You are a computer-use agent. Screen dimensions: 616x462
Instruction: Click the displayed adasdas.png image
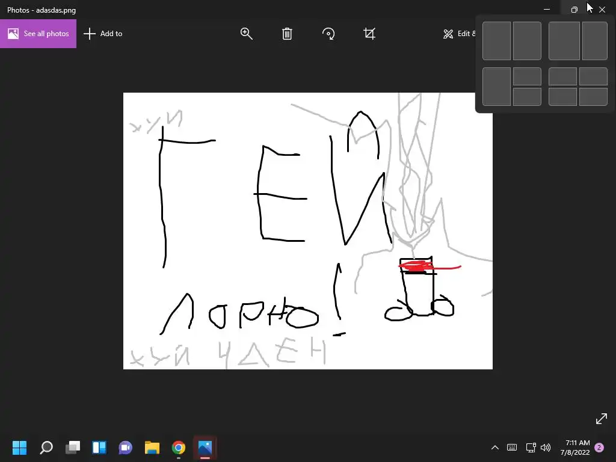click(x=307, y=231)
